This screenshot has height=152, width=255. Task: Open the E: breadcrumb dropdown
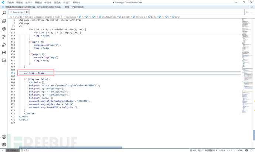pos(11,17)
